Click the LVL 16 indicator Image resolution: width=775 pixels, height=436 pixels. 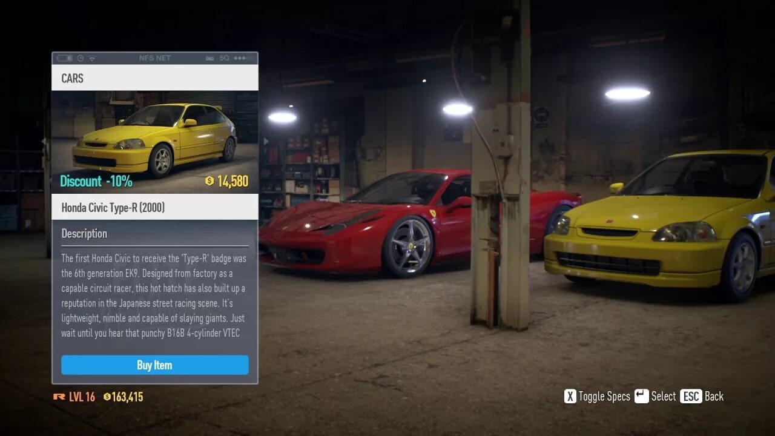pyautogui.click(x=82, y=397)
